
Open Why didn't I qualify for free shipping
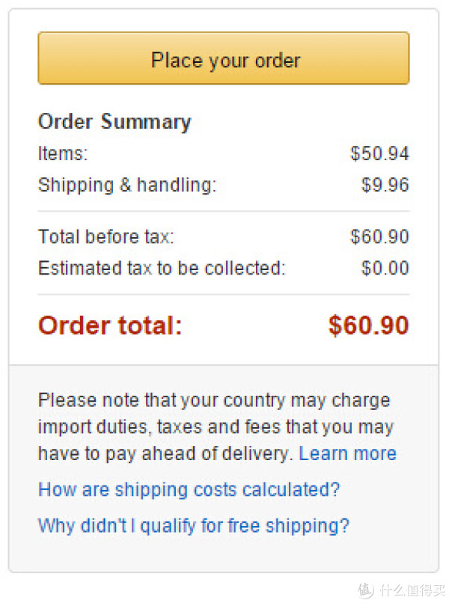point(194,526)
